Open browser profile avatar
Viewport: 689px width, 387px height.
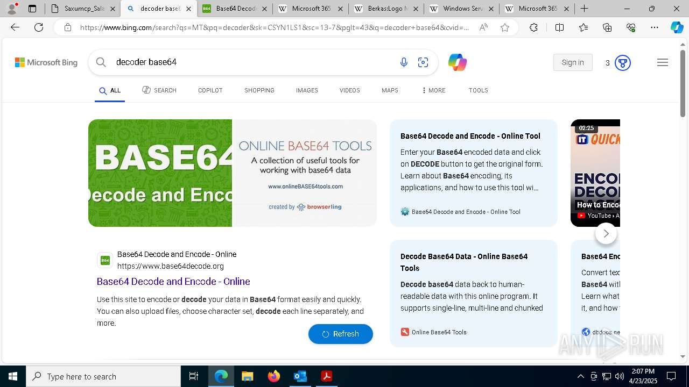12,9
